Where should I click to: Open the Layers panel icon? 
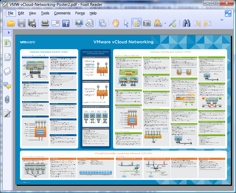tap(7, 71)
